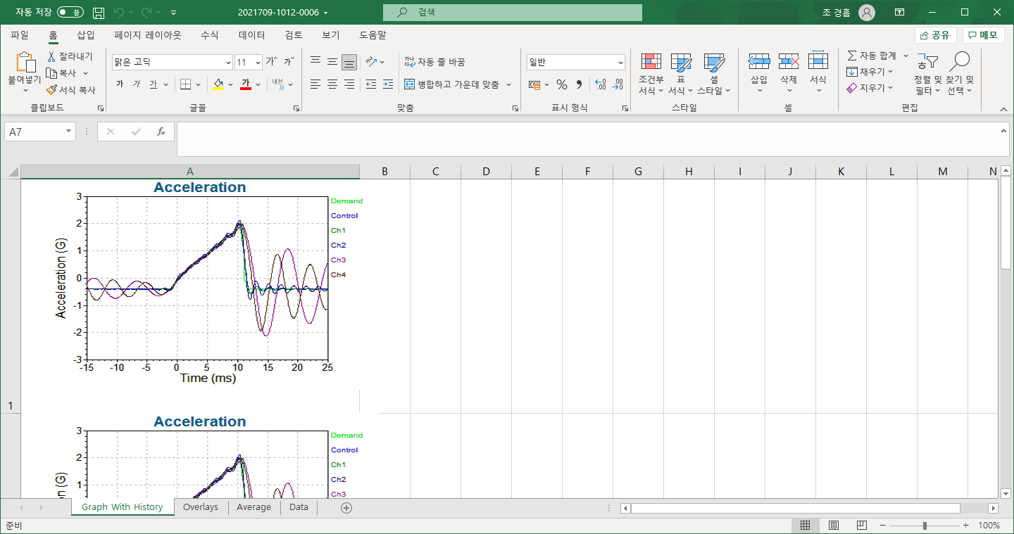This screenshot has height=534, width=1014.
Task: Click 잘라내기 cut scissors
Action: coord(70,56)
